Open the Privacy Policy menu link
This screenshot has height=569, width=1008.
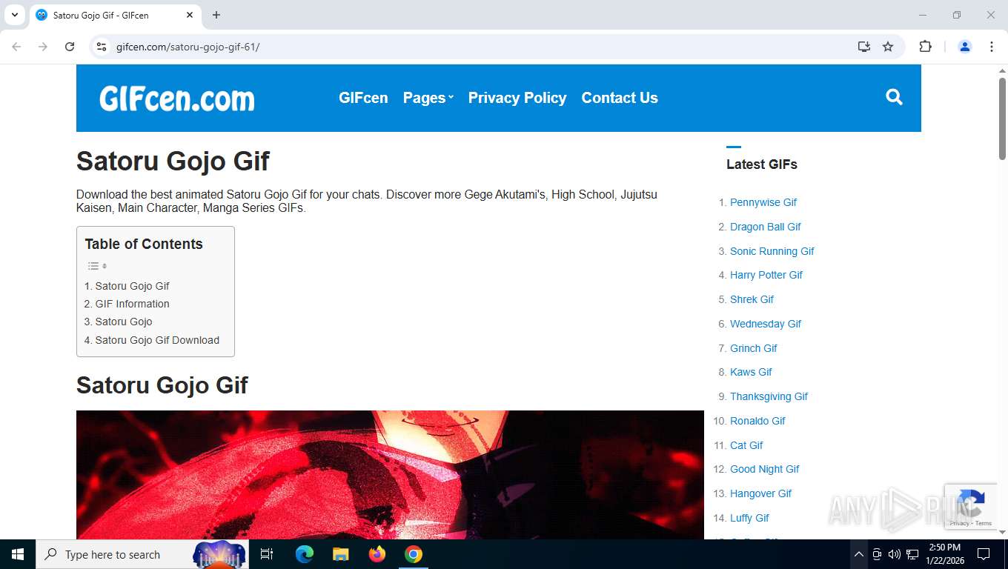click(517, 98)
